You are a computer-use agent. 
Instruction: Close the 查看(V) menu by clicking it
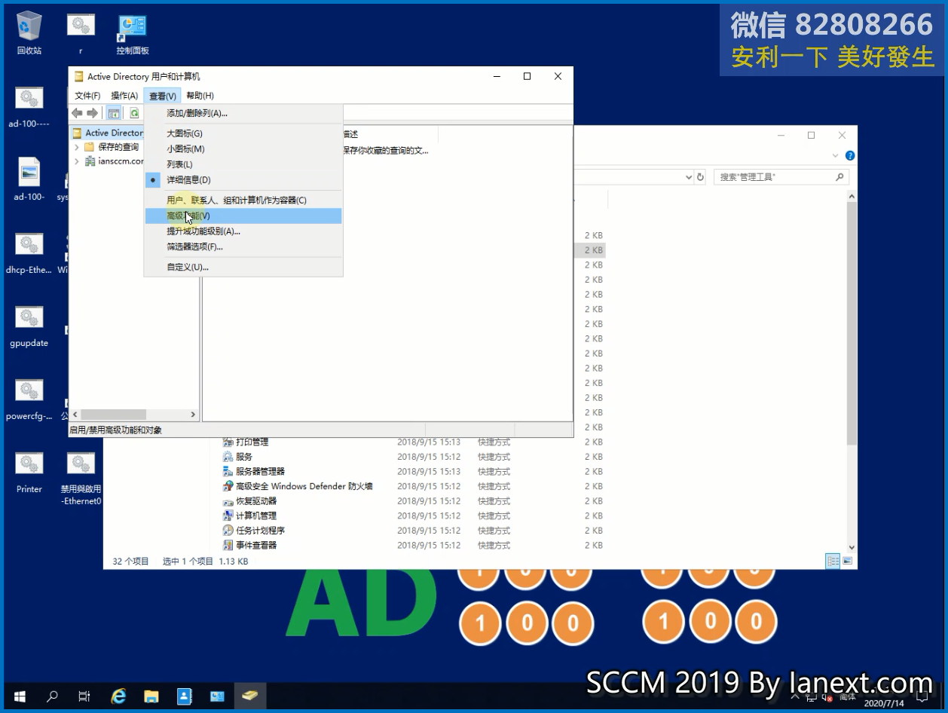tap(162, 96)
